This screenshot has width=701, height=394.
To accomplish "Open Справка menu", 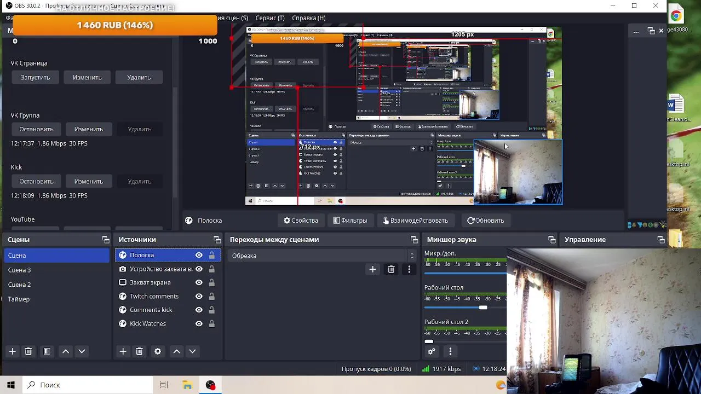I will pyautogui.click(x=309, y=18).
